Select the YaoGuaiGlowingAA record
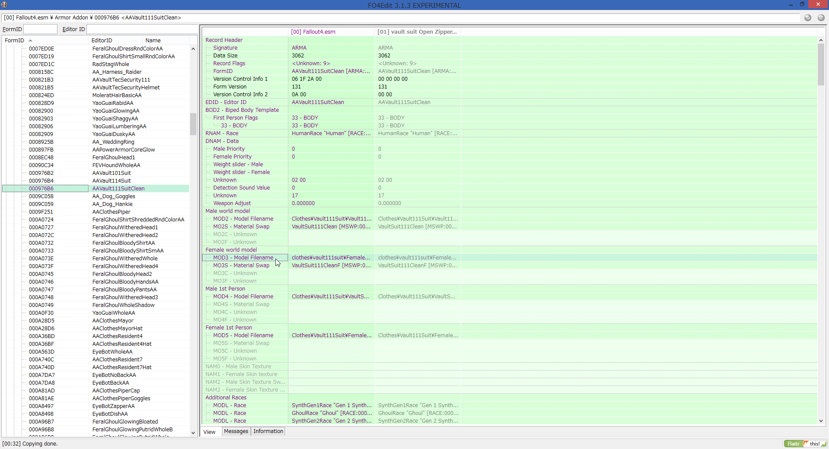 pos(116,111)
